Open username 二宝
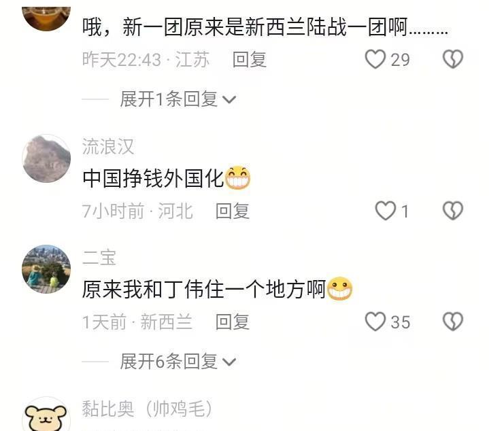The image size is (489, 431). click(x=99, y=258)
